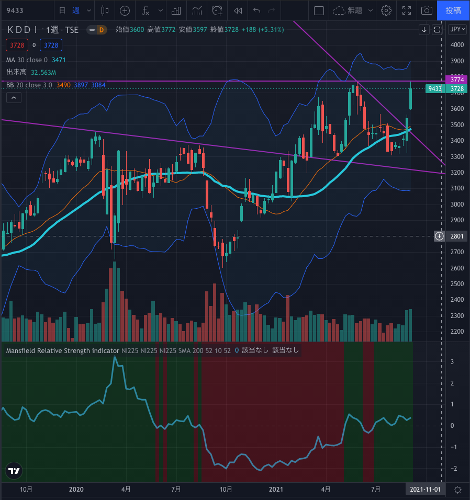The width and height of the screenshot is (470, 500).
Task: Click the 投稿 publish button
Action: 453,10
